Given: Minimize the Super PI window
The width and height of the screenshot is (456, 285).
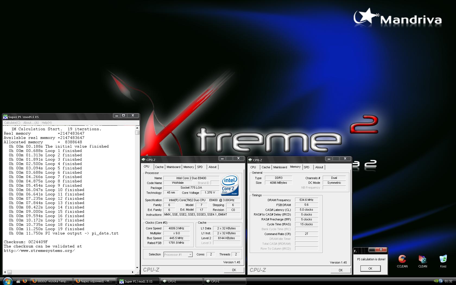Looking at the screenshot, I should pos(117,115).
